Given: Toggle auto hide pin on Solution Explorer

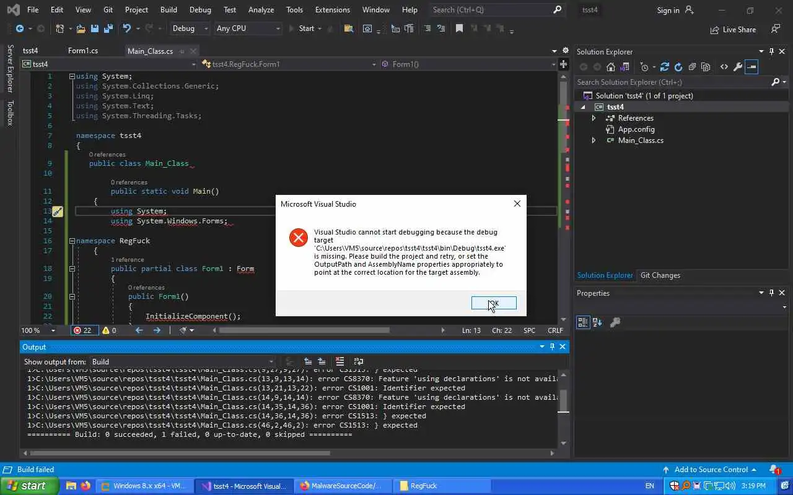Looking at the screenshot, I should [771, 51].
